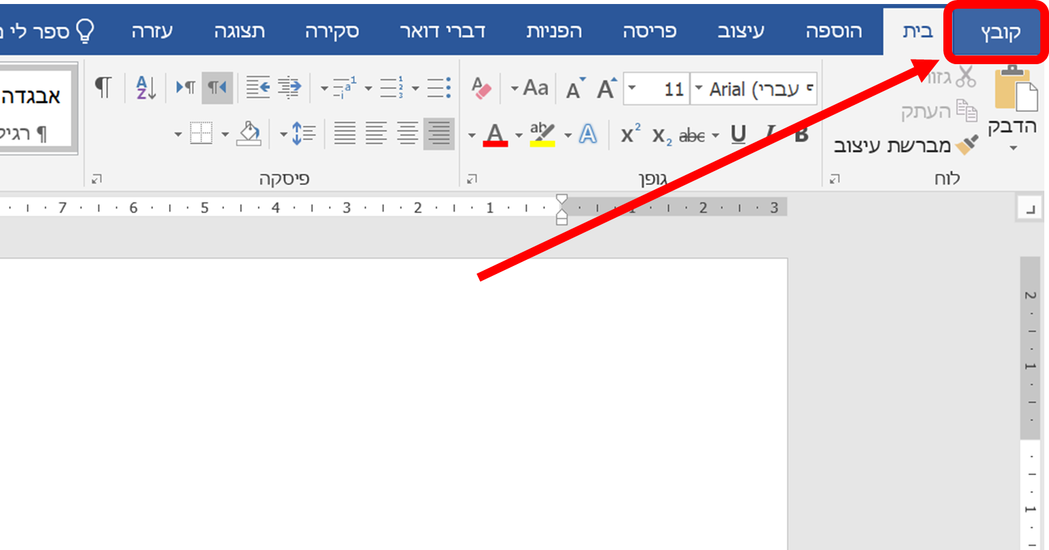Open the Underline style dropdown arrow
This screenshot has width=1049, height=550.
[715, 136]
